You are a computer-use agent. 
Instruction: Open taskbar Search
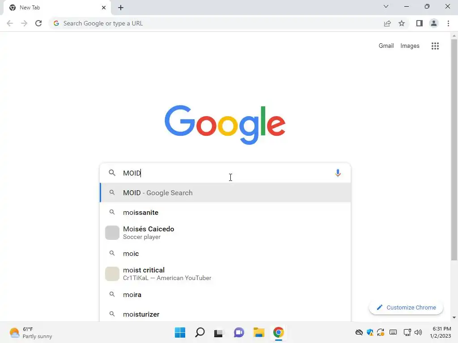pyautogui.click(x=200, y=332)
